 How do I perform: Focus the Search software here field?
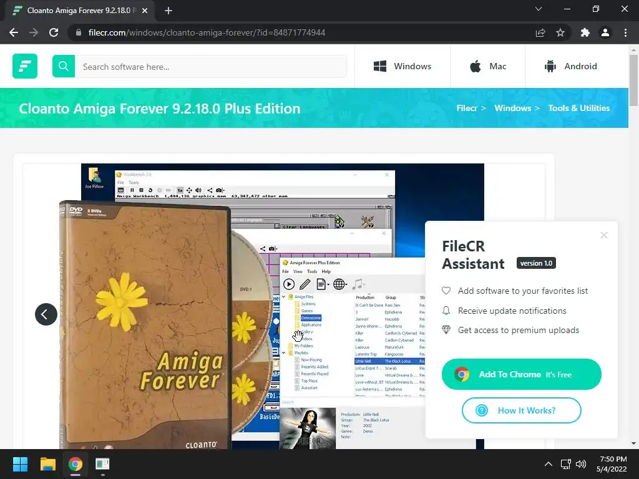pyautogui.click(x=211, y=66)
